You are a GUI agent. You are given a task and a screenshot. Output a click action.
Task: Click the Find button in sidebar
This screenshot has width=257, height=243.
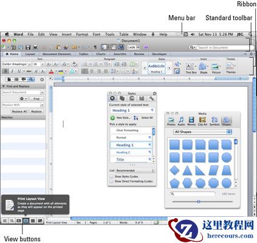pyautogui.click(x=36, y=98)
